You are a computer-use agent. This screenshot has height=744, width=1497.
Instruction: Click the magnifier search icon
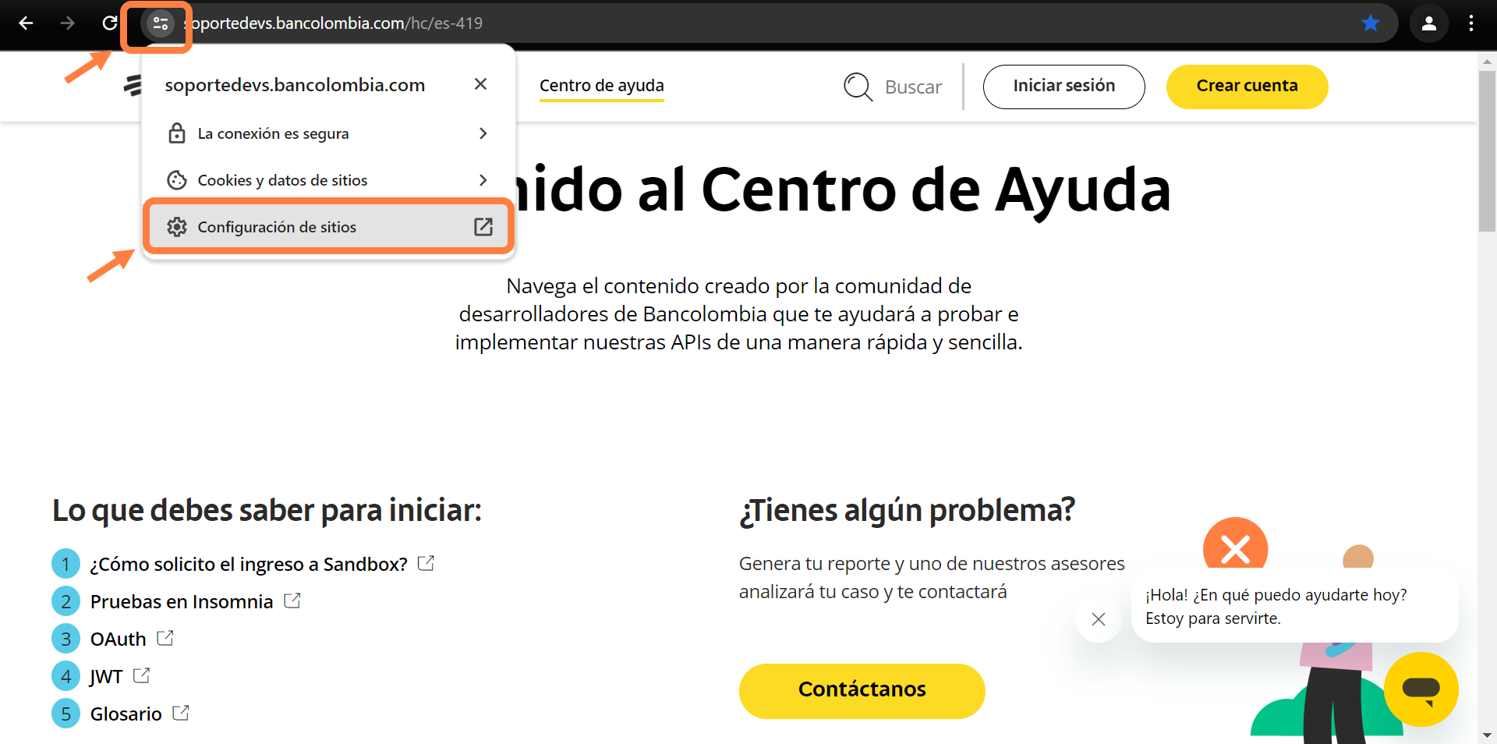(858, 87)
